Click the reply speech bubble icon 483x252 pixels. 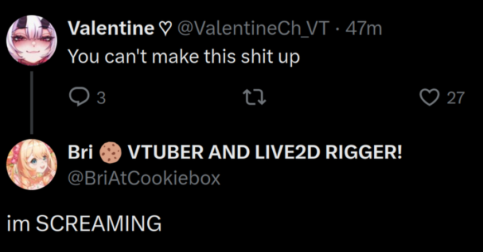pyautogui.click(x=79, y=98)
